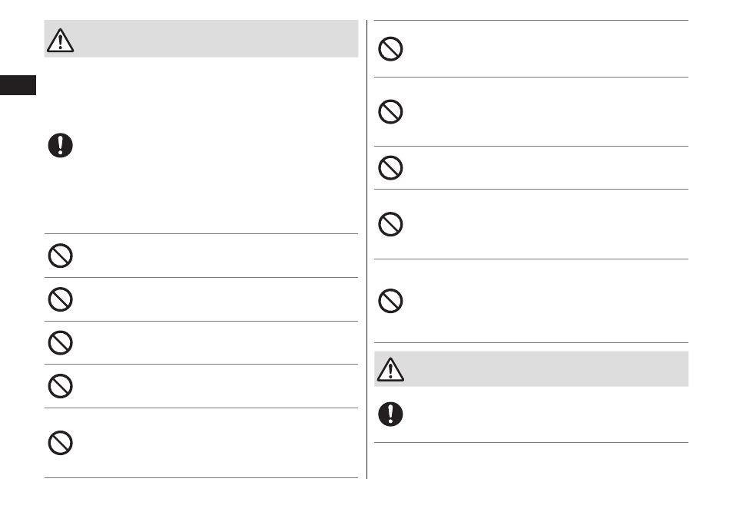Select the second prohibition symbol in left column
The width and height of the screenshot is (733, 515).
(x=60, y=299)
